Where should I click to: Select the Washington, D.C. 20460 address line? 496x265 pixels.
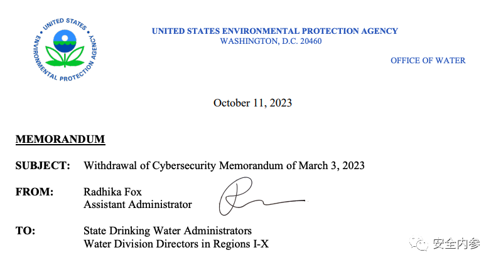pos(271,41)
